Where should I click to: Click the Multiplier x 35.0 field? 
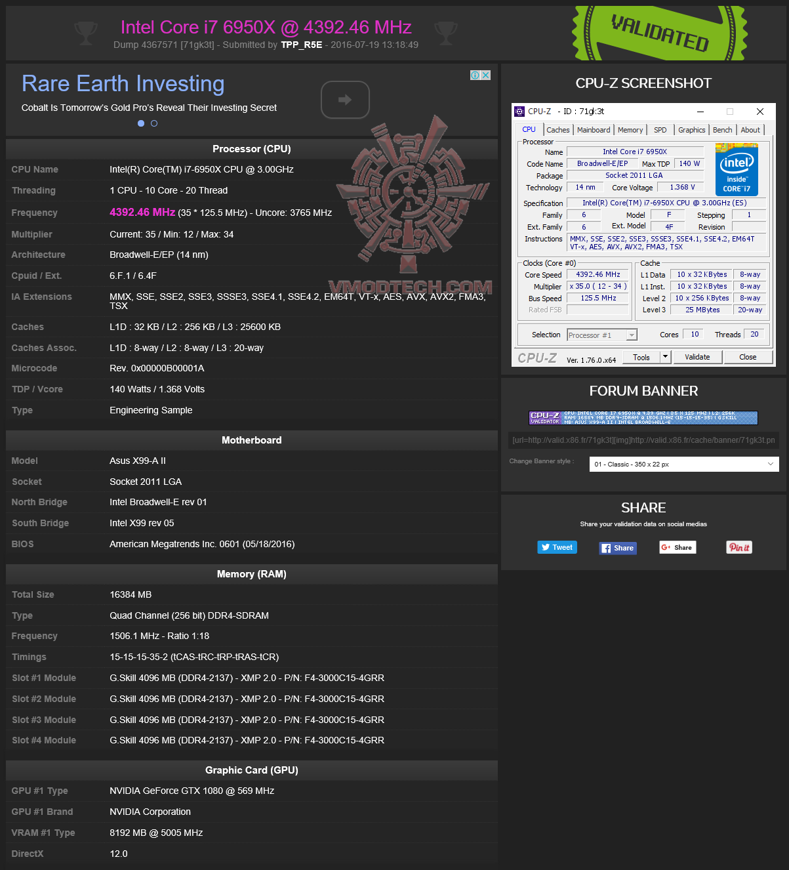(x=597, y=287)
